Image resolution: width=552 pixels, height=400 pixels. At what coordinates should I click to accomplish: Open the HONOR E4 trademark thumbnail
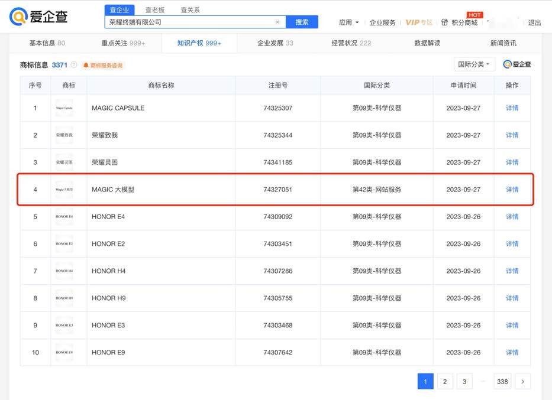(64, 216)
